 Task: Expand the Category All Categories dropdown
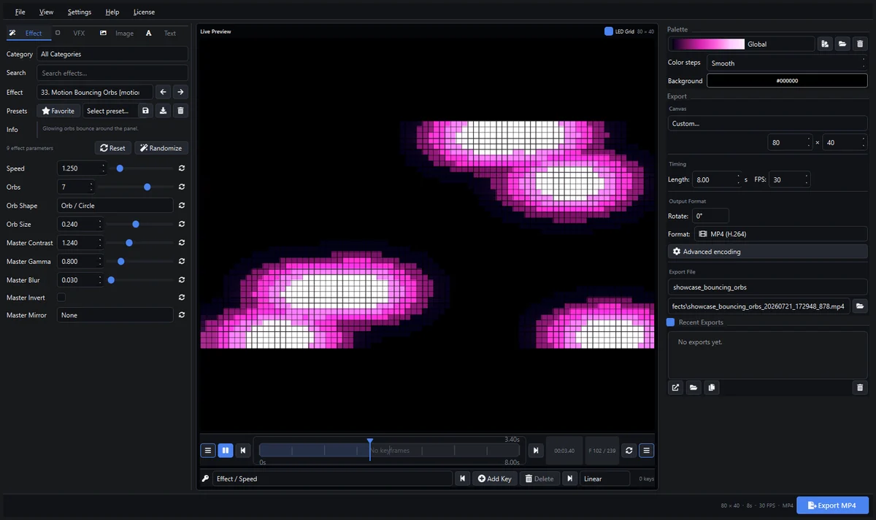(x=112, y=54)
